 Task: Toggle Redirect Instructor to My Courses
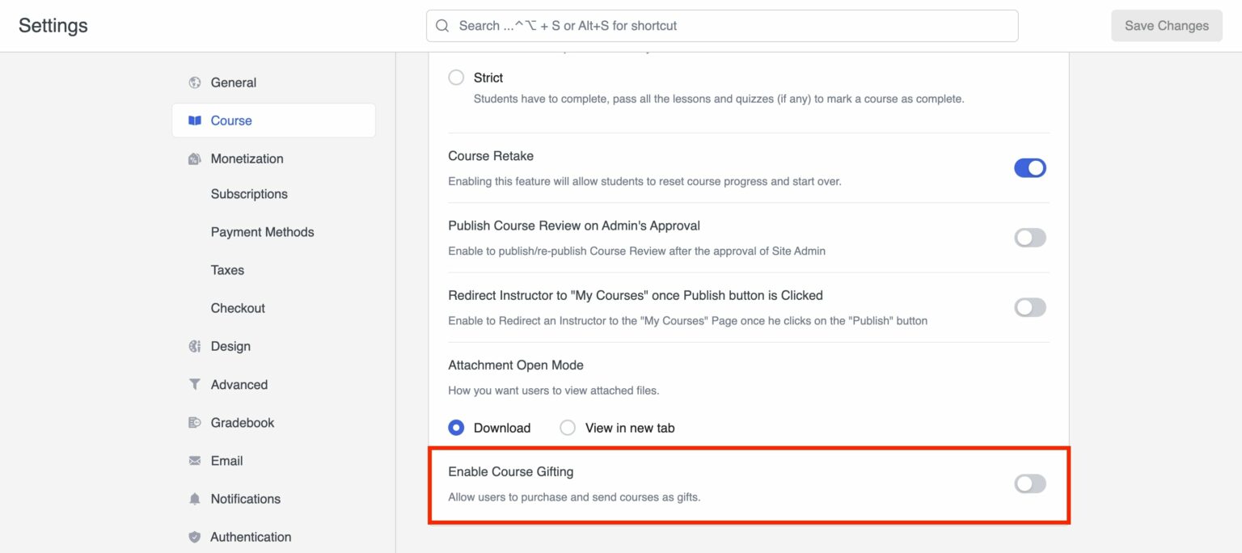point(1029,307)
